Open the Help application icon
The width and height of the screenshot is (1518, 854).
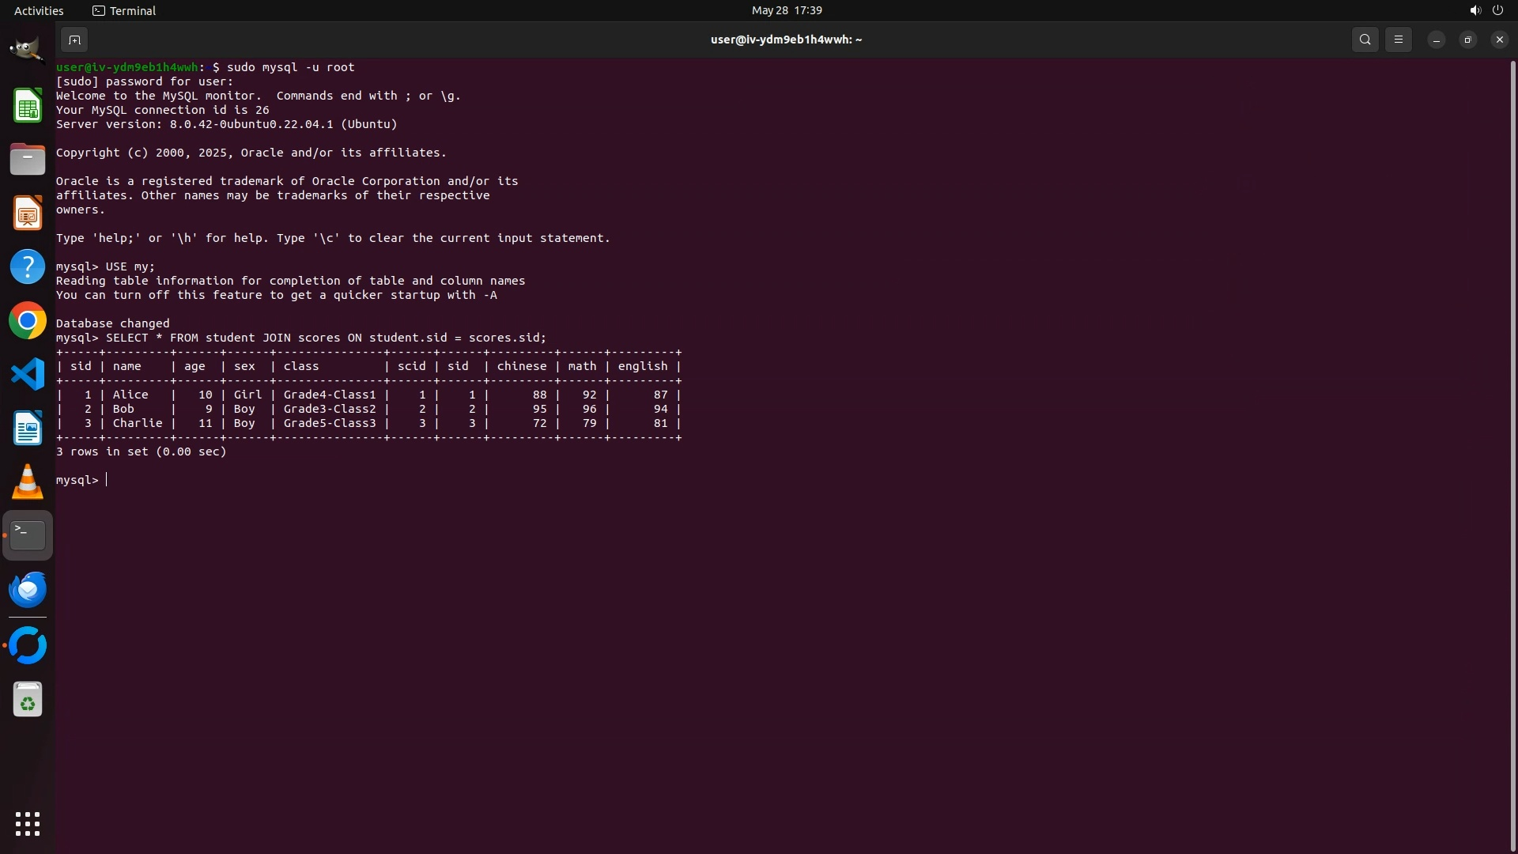[27, 267]
